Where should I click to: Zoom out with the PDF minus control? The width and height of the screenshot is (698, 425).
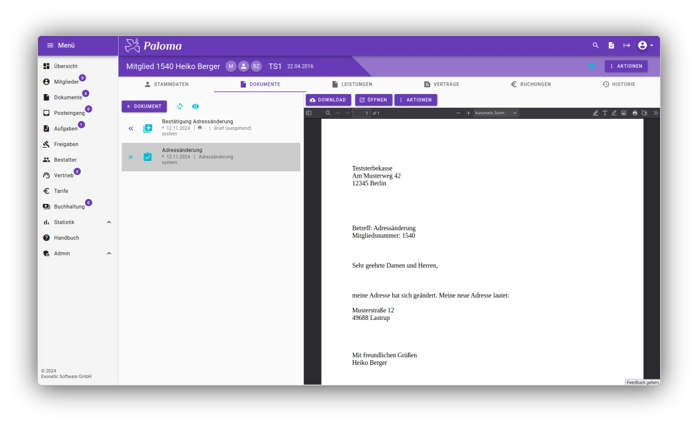point(458,113)
